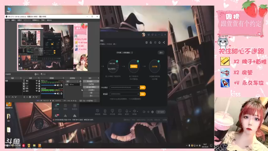The height and width of the screenshot is (151, 268).
Task: Toggle the lock on the Logo source
Action: (39, 86)
